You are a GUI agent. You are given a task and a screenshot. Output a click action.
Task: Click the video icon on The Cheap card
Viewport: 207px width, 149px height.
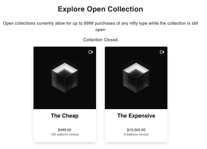(x=90, y=52)
